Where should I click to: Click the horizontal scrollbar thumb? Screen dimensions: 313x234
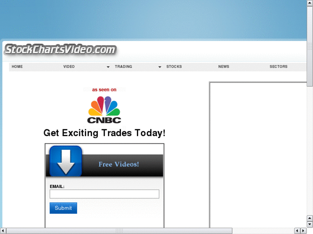click(x=119, y=231)
